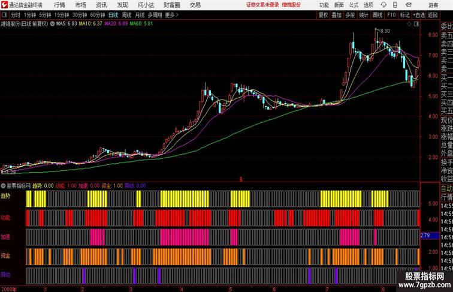Click MA10: 6.37 indicator value
453x292 pixels.
[90, 24]
